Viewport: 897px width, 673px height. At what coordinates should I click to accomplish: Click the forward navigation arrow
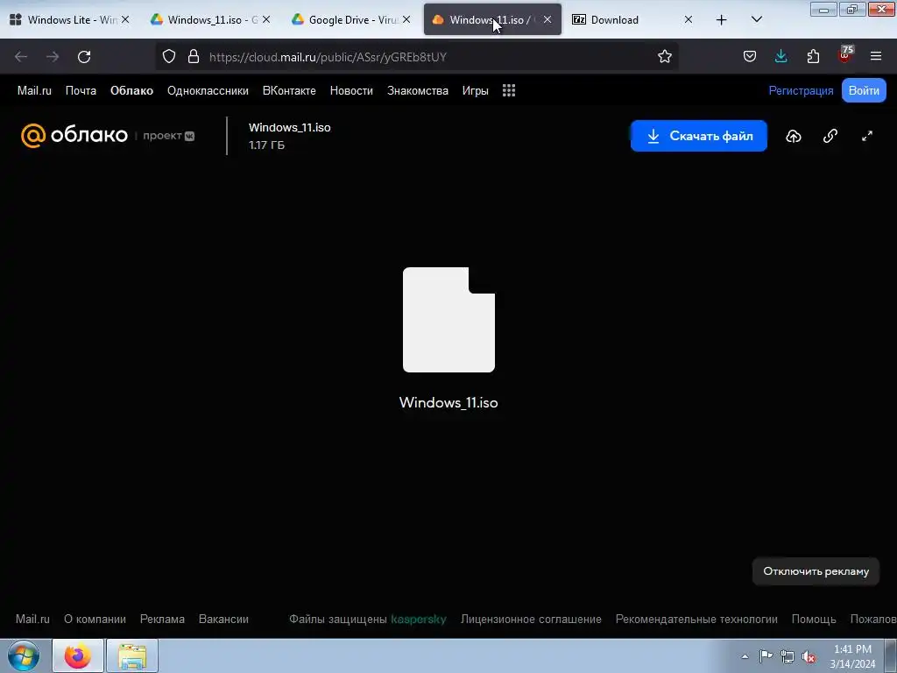(53, 57)
